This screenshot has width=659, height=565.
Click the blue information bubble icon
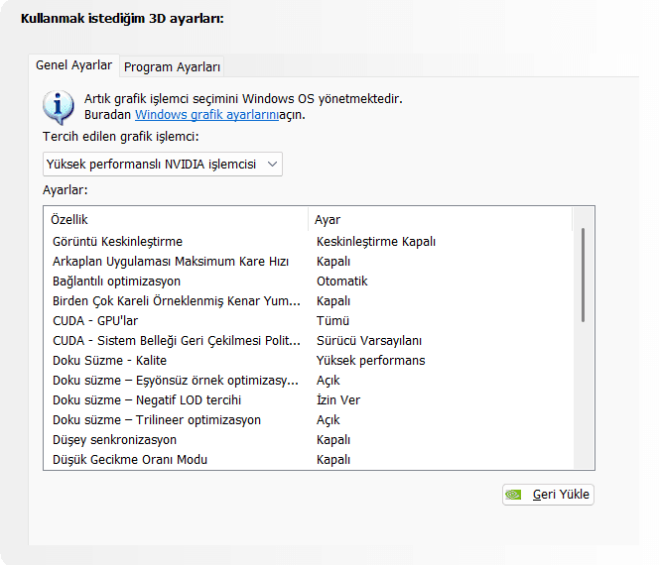(58, 107)
